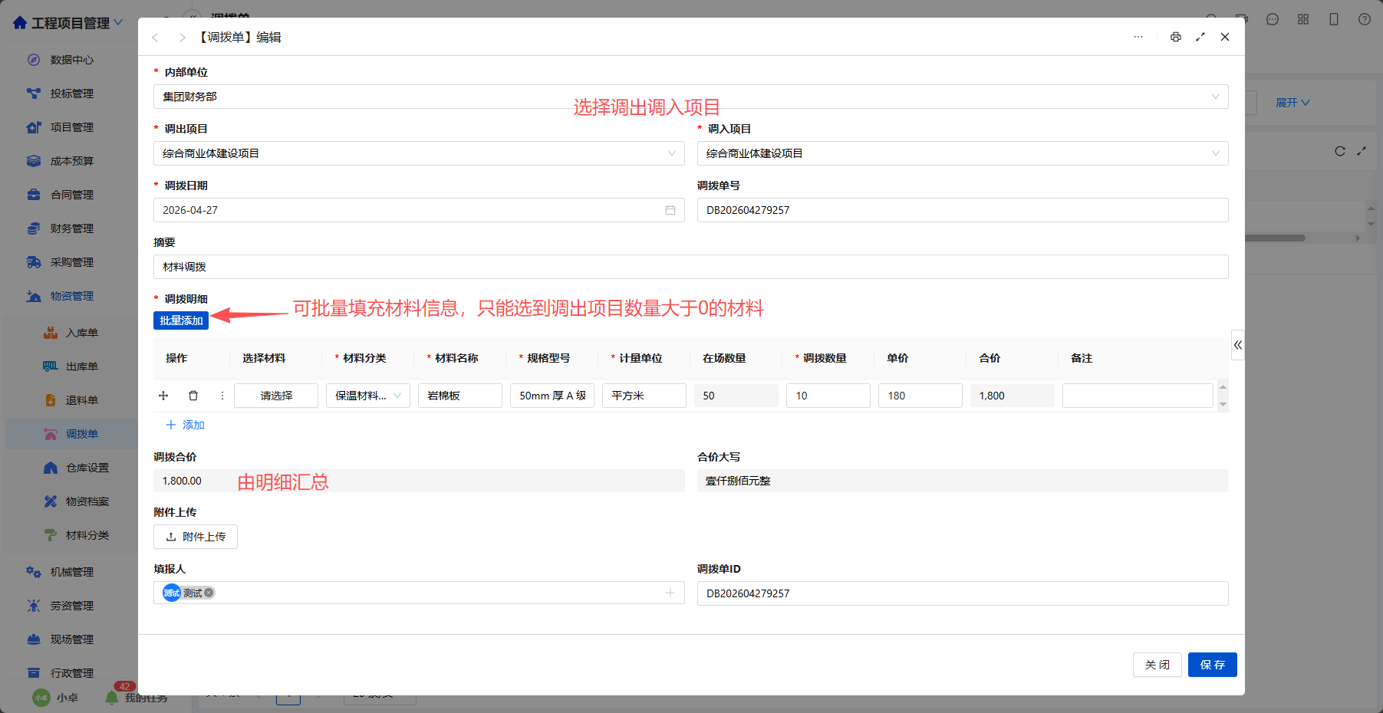Screen dimensions: 1383x713
Task: Collapse side panel with double-chevron icon
Action: point(1237,345)
